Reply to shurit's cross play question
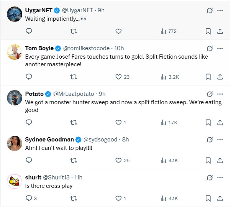The height and width of the screenshot is (207, 231). pyautogui.click(x=29, y=198)
